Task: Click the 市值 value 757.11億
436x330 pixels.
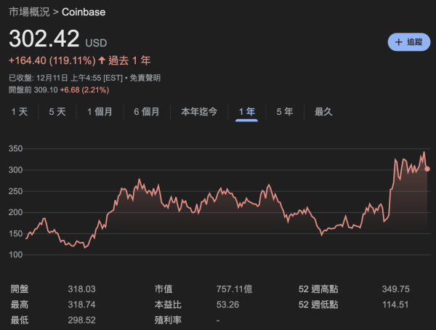Action: pyautogui.click(x=235, y=289)
